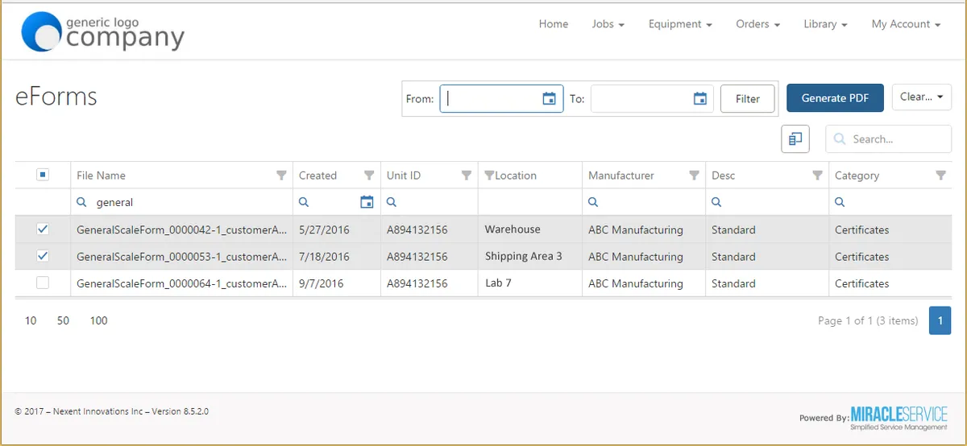Screen dimensions: 967x446
Task: Click the File Name column filter icon
Action: (281, 176)
